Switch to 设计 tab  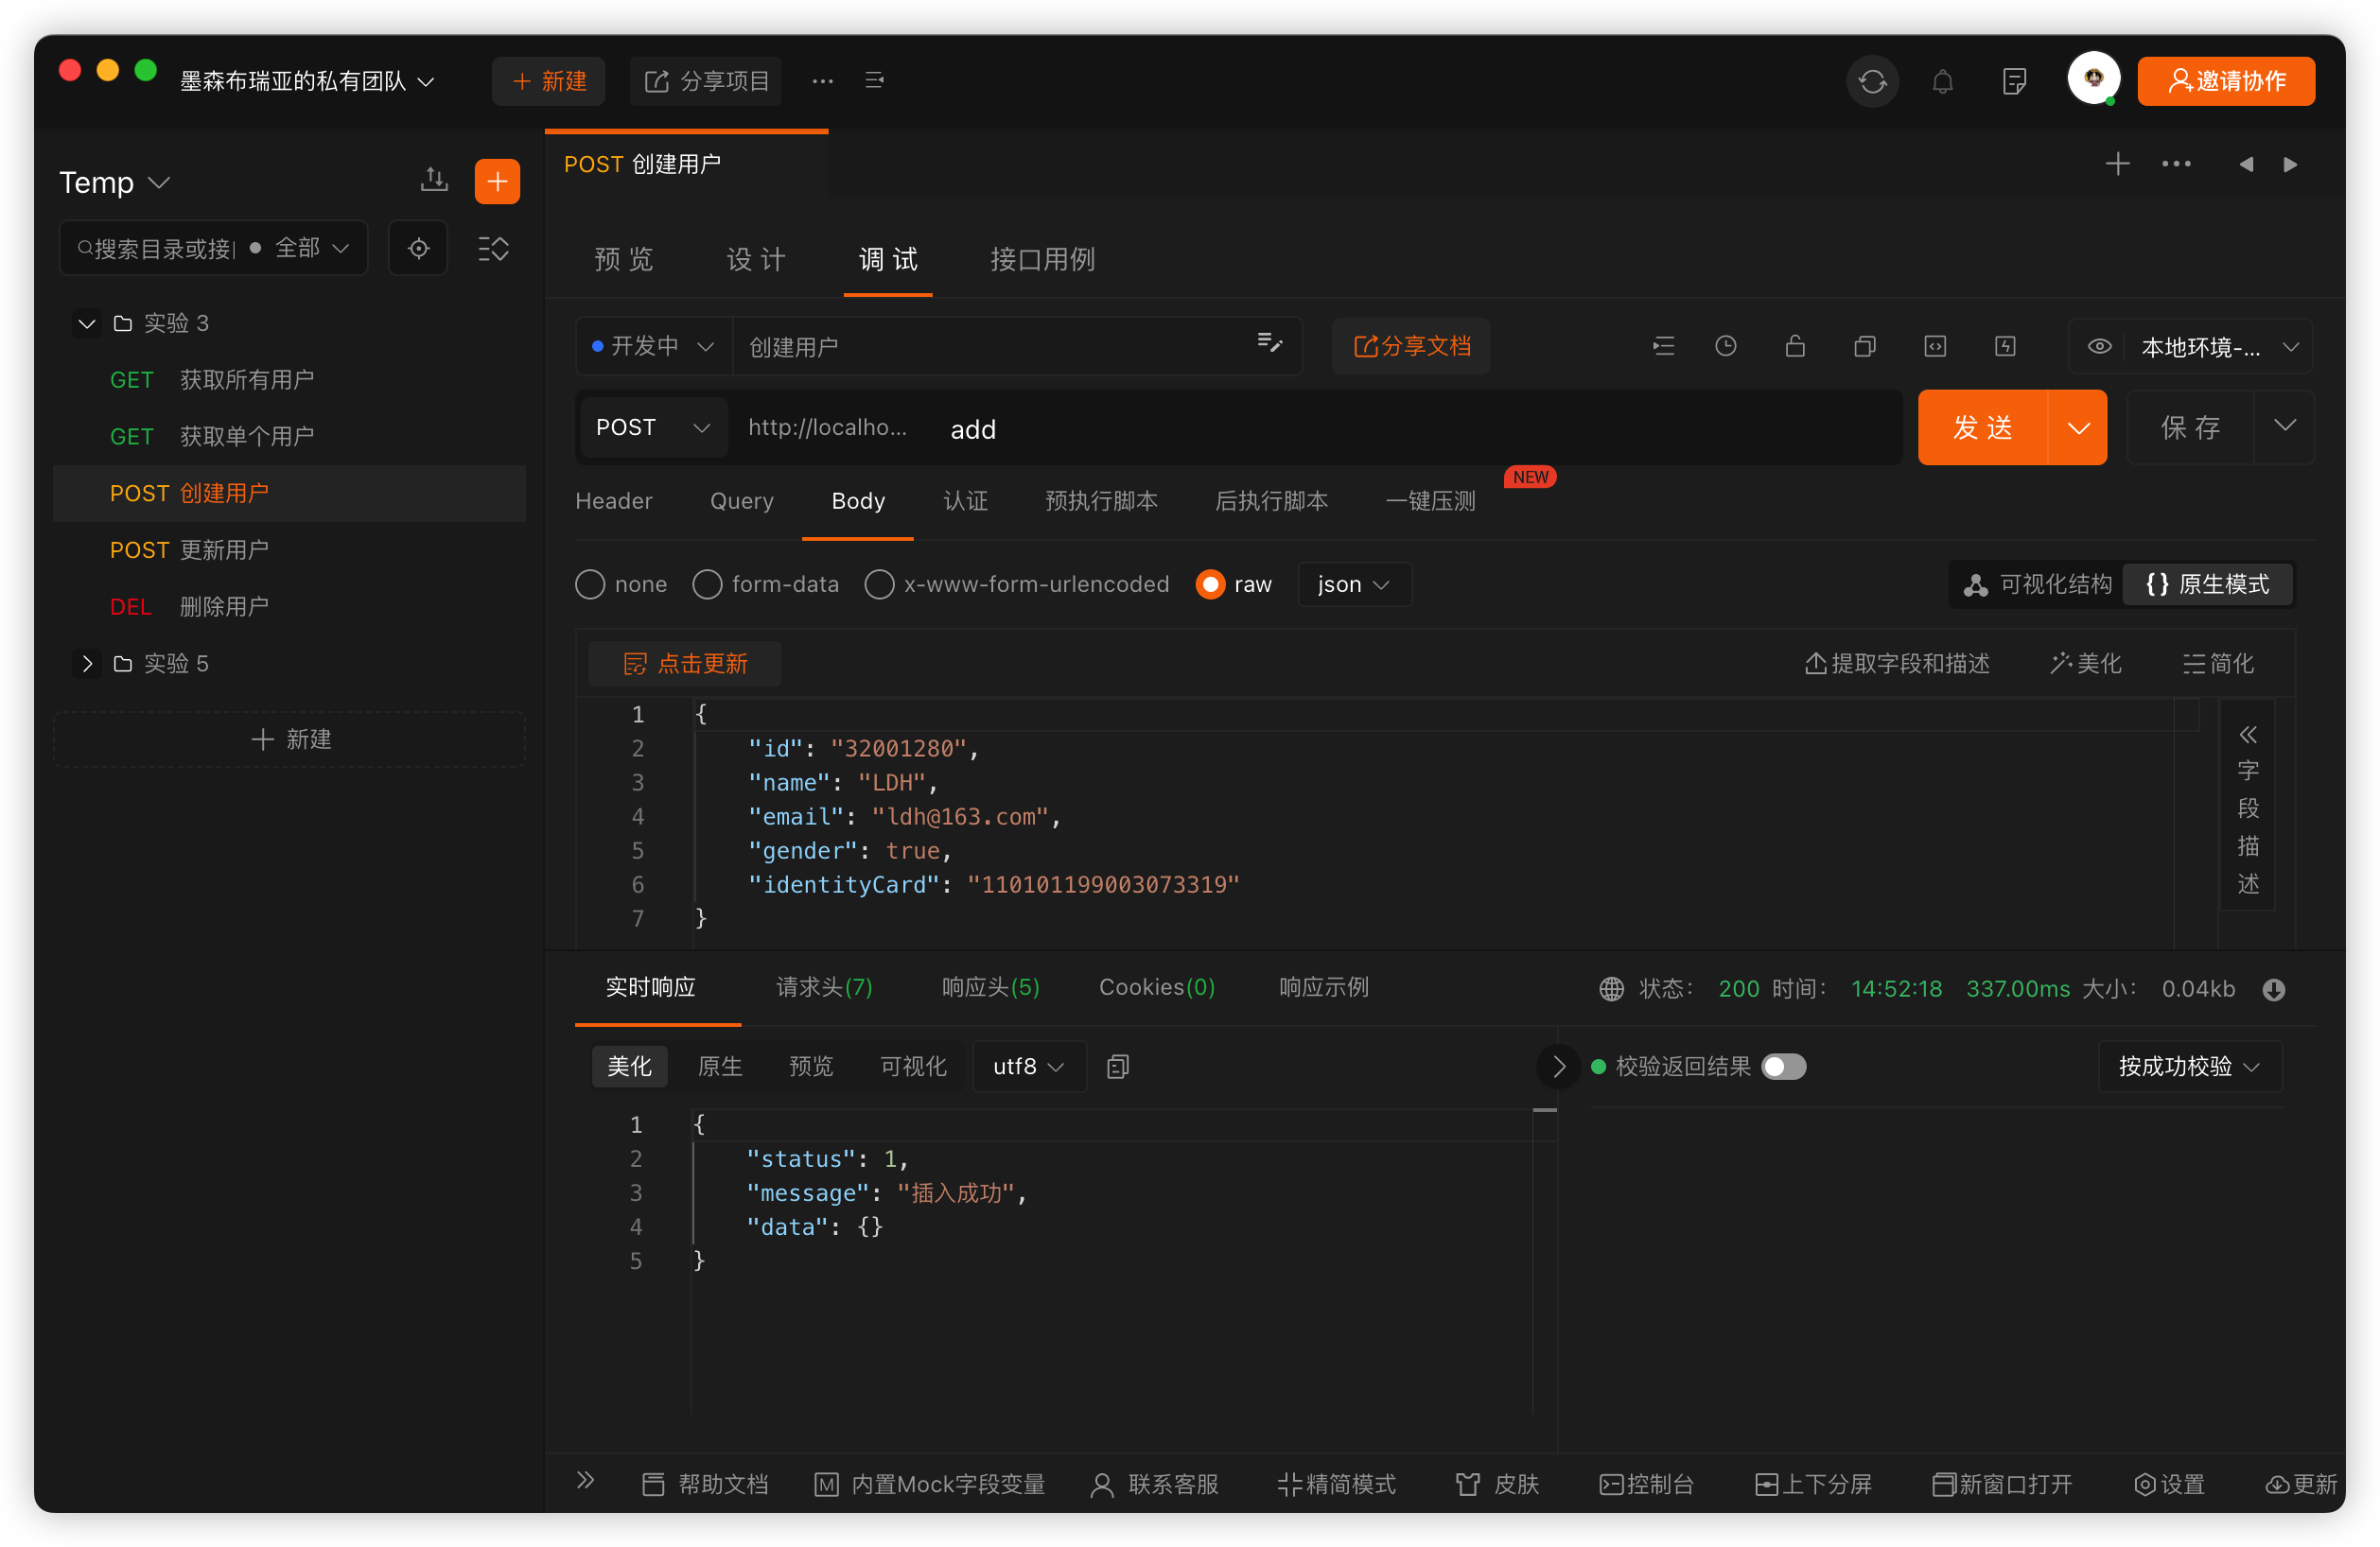(x=756, y=260)
